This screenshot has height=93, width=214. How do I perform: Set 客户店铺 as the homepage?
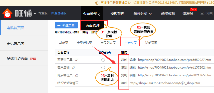(103, 68)
